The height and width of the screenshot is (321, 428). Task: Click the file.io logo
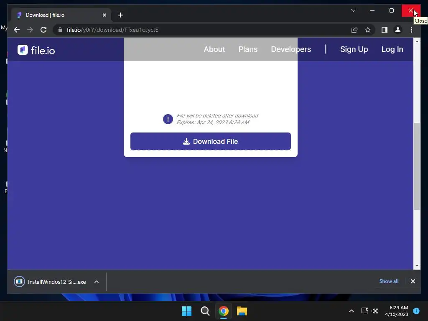coord(36,50)
